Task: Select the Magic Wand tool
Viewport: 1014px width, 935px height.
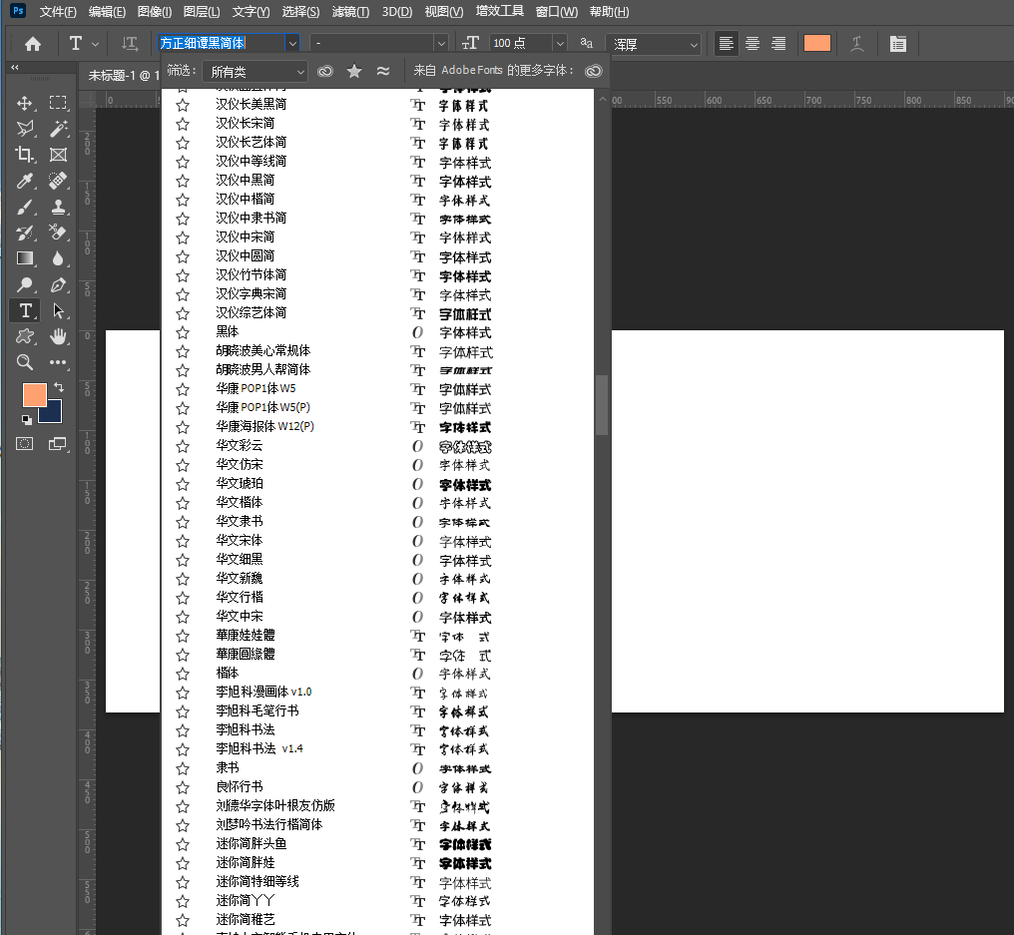Action: [x=58, y=129]
